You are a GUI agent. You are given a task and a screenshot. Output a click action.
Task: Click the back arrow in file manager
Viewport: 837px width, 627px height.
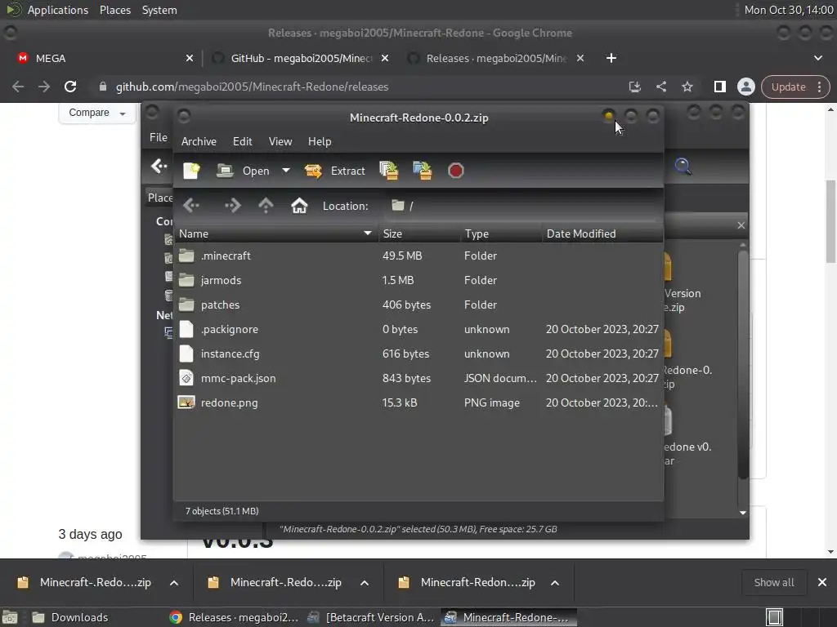click(159, 167)
